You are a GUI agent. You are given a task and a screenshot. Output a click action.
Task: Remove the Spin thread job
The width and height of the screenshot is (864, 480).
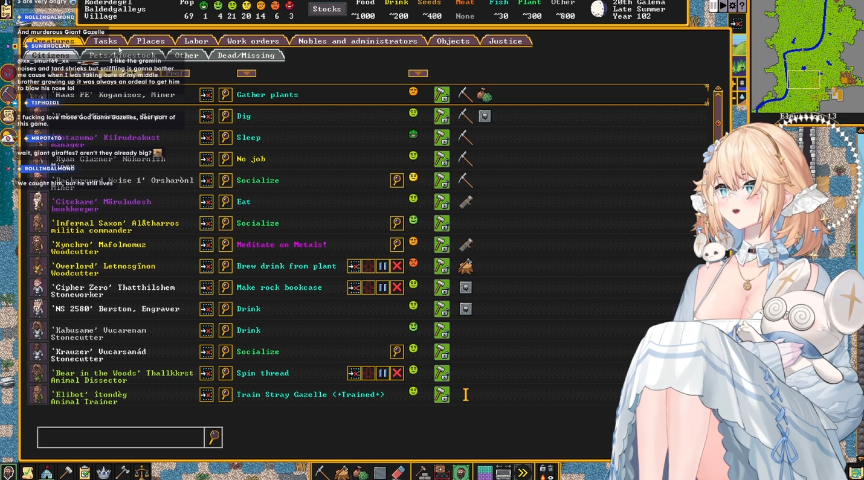click(x=397, y=373)
